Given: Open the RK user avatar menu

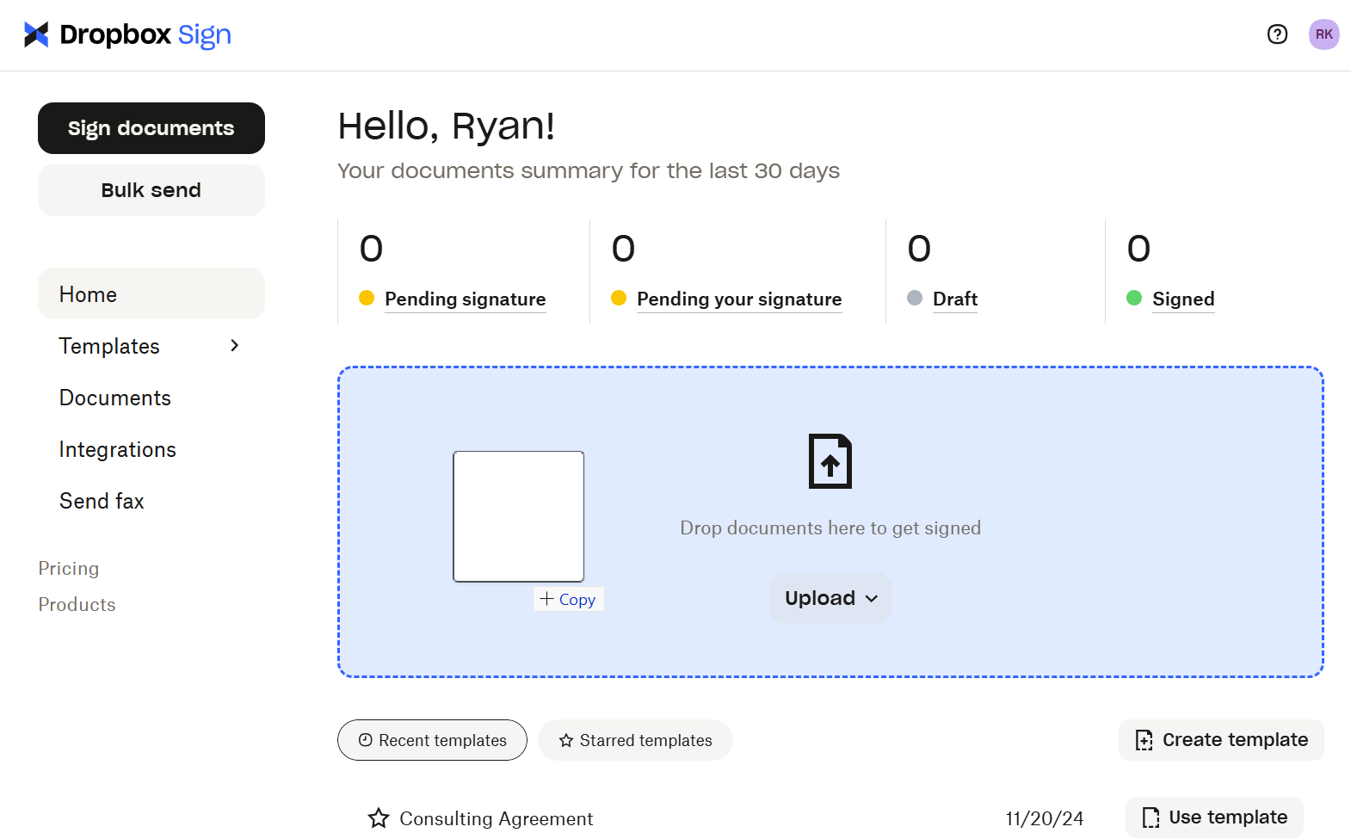Looking at the screenshot, I should (1323, 34).
